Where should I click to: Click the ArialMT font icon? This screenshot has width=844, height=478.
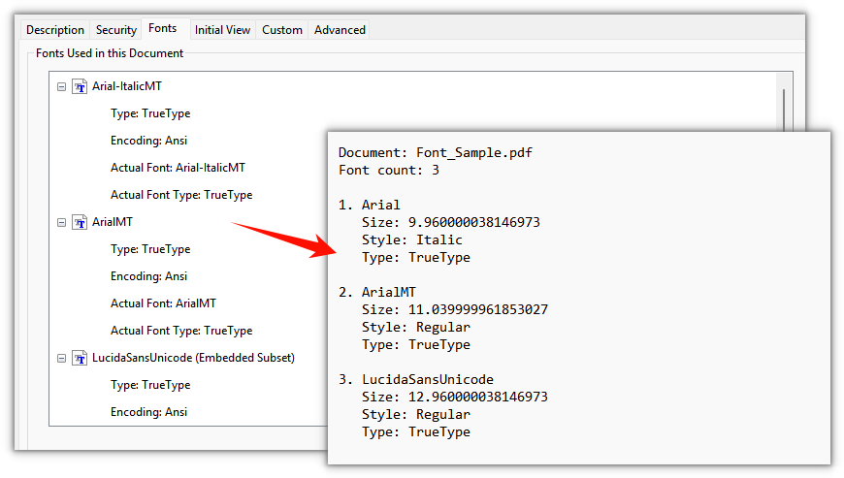click(x=80, y=222)
